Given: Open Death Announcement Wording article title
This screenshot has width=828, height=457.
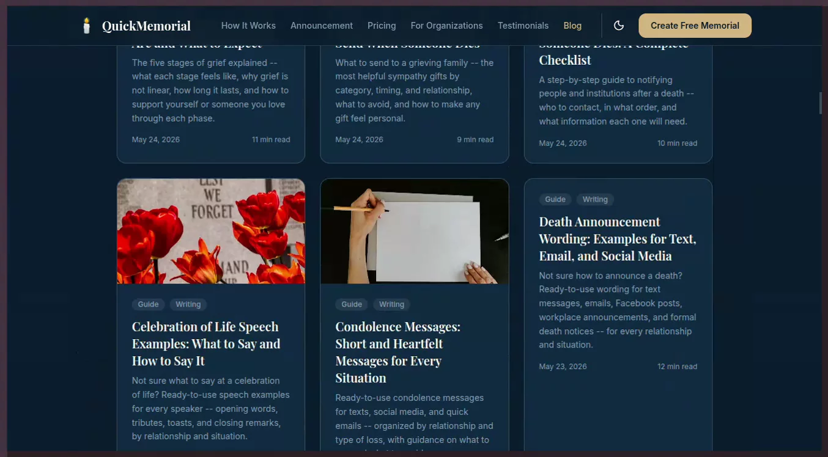Looking at the screenshot, I should coord(618,239).
